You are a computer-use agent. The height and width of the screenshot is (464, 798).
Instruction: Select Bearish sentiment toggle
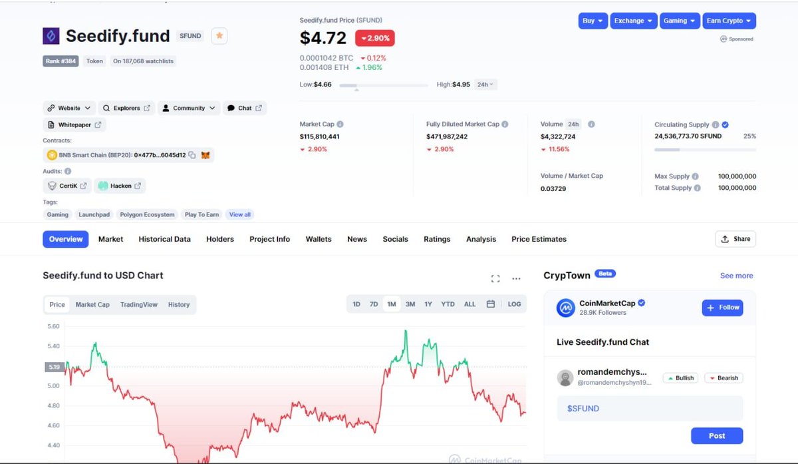click(x=724, y=377)
